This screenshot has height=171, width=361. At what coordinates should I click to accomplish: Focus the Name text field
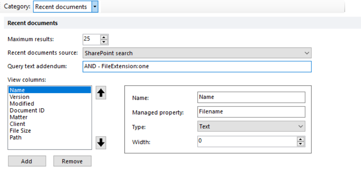coord(251,97)
